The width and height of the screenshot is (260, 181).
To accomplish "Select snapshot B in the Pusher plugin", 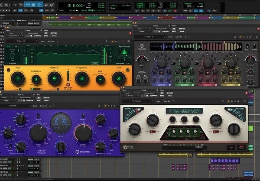I will (x=244, y=37).
